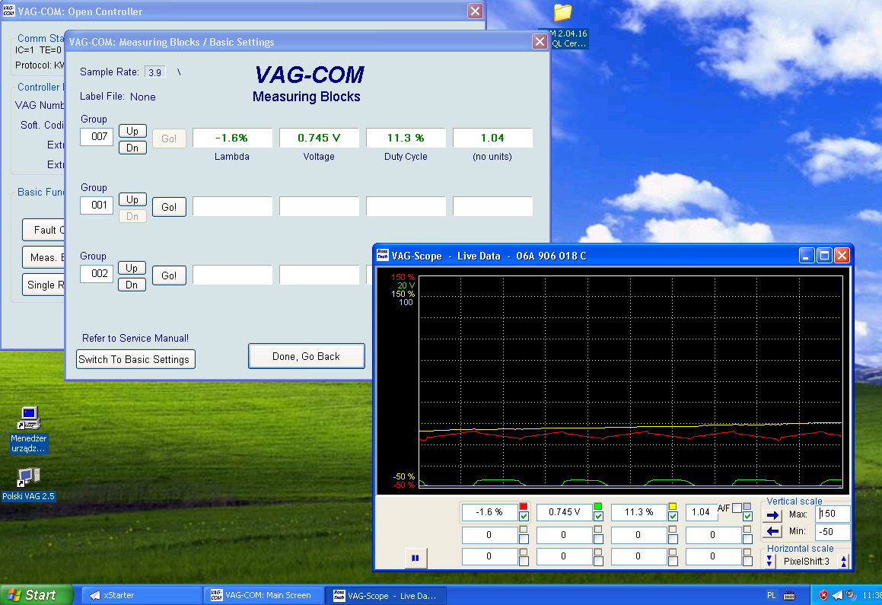882x605 pixels.
Task: Click the PixelShift:3 label
Action: (806, 561)
